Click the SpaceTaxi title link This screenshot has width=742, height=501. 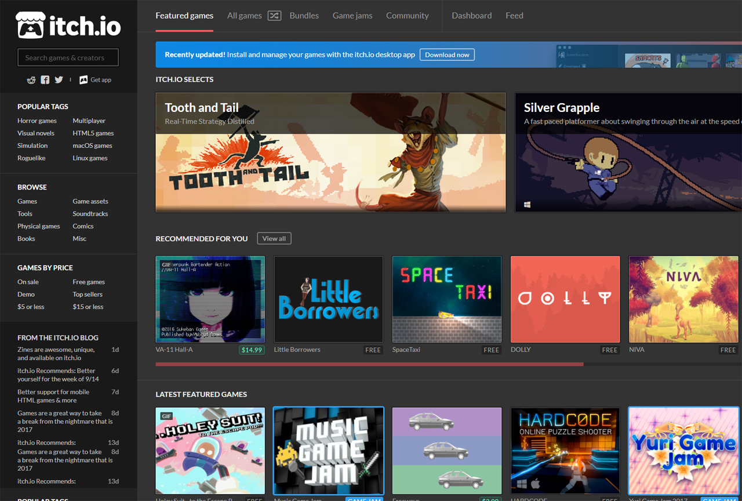pos(406,350)
